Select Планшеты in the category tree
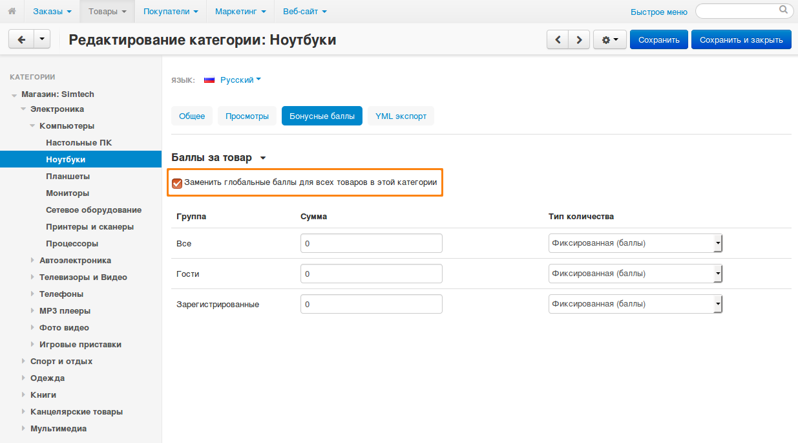The width and height of the screenshot is (798, 443). tap(68, 176)
